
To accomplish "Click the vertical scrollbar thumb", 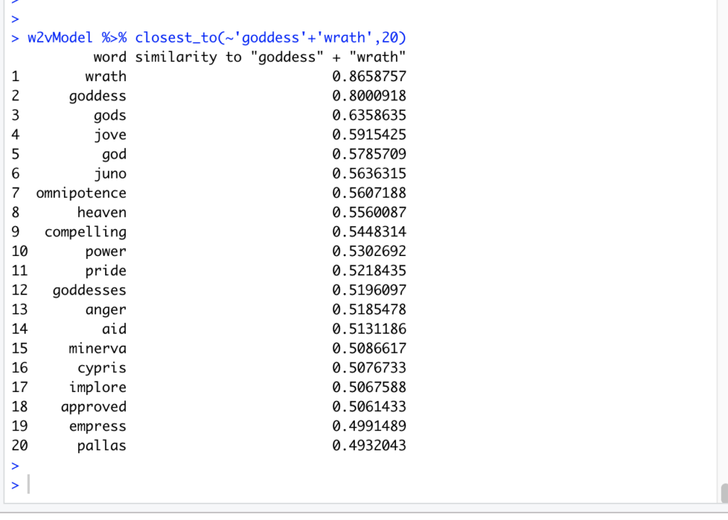I will click(723, 493).
